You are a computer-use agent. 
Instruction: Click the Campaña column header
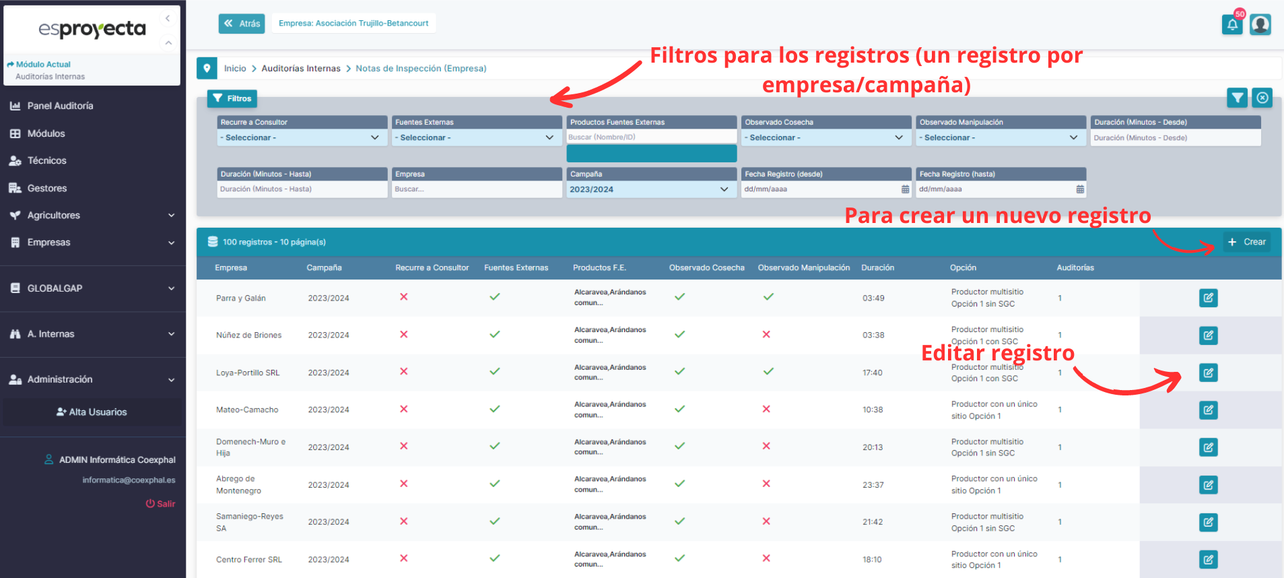click(x=324, y=268)
